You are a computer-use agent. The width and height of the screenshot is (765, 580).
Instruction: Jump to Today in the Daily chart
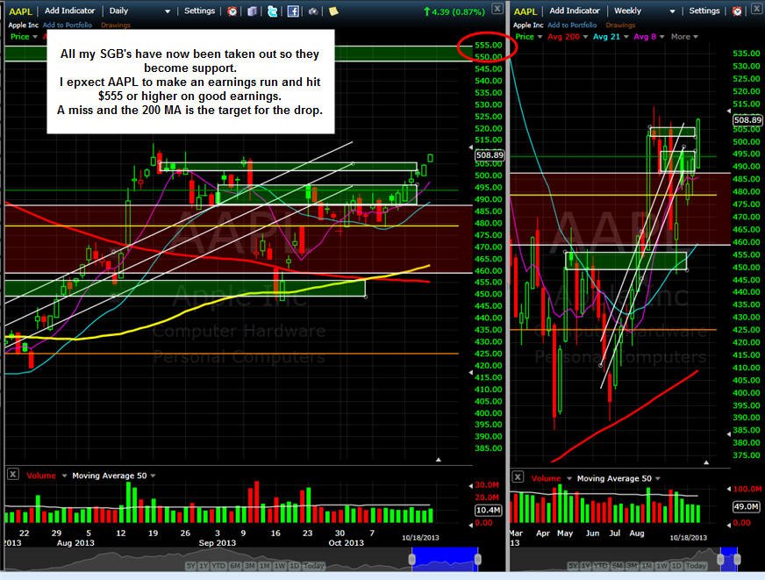[x=313, y=566]
